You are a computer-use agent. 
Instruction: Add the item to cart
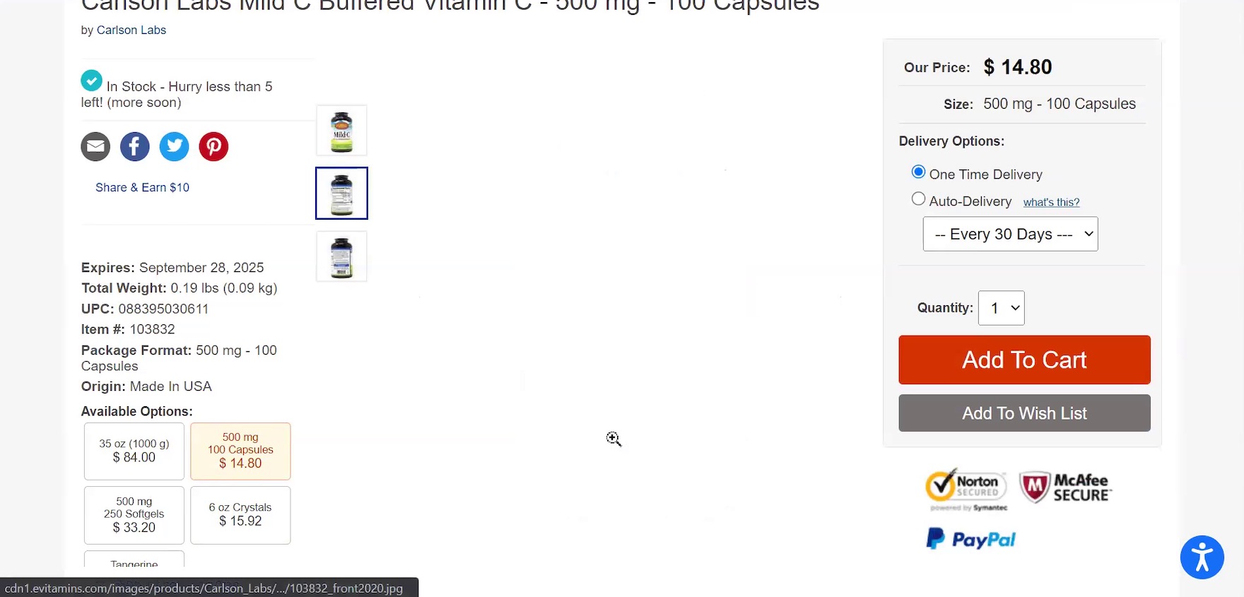point(1024,360)
